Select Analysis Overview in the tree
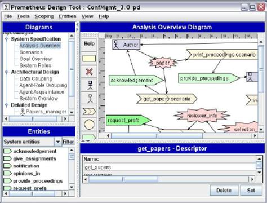 tap(40, 46)
